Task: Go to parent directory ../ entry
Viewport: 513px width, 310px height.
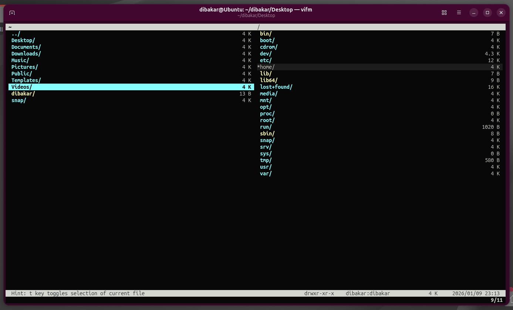Action: click(x=16, y=34)
